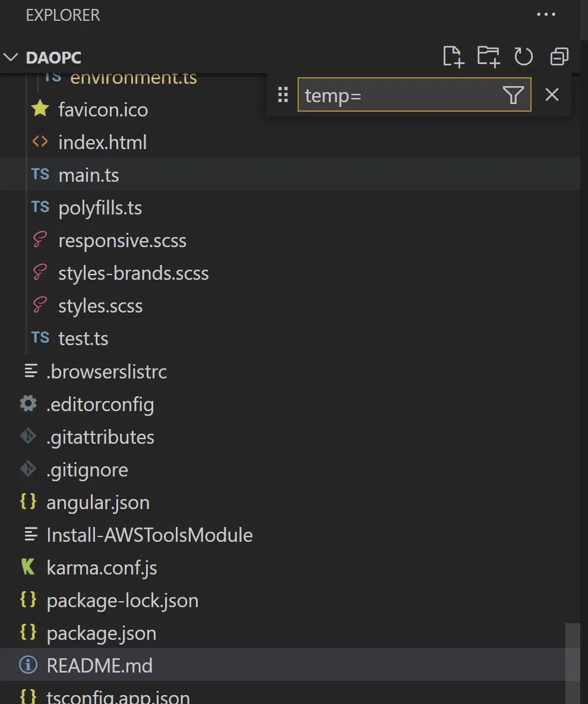Open the Explorer more actions menu
The image size is (588, 704).
546,15
